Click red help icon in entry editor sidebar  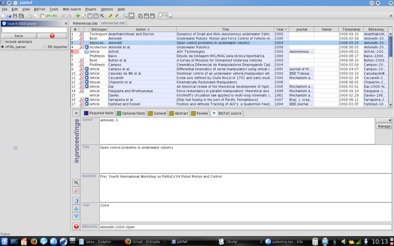point(76,227)
